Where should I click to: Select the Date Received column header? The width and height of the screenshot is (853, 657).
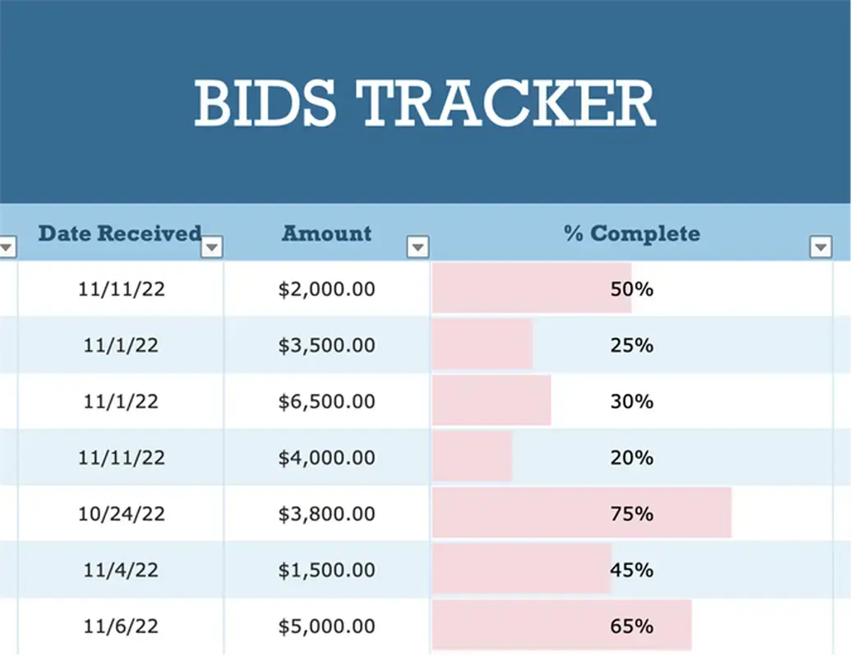tap(119, 233)
